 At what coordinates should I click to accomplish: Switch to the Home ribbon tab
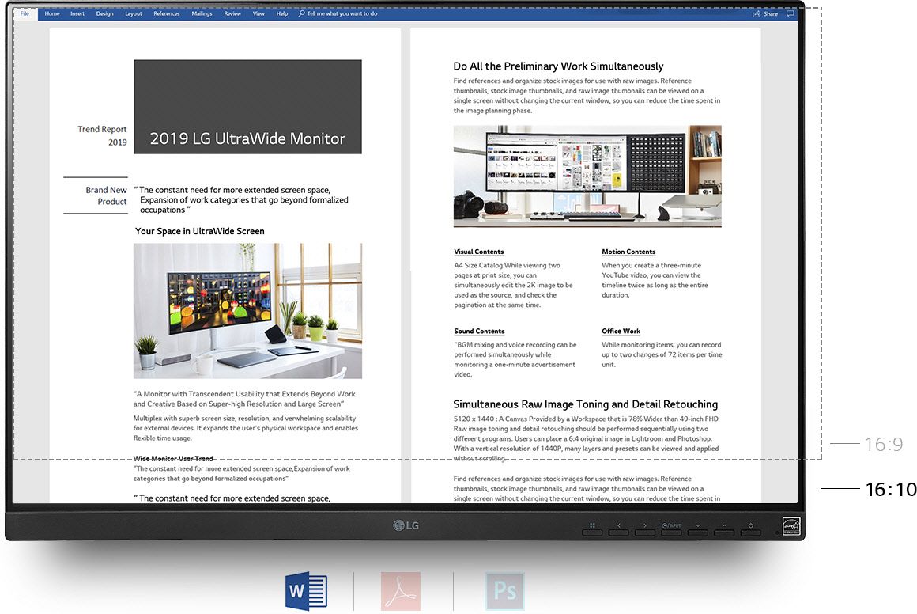click(52, 13)
